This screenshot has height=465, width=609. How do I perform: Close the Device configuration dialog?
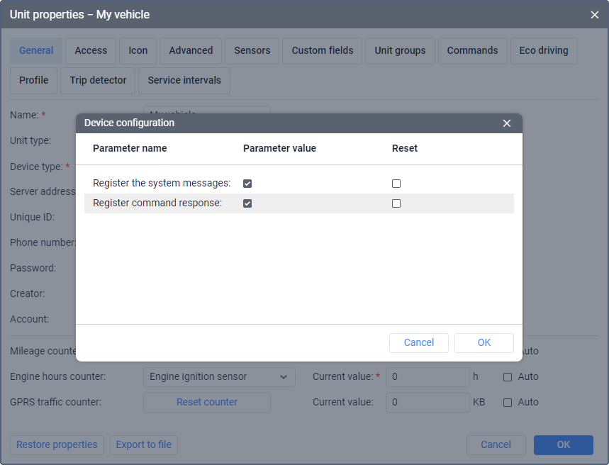(507, 123)
